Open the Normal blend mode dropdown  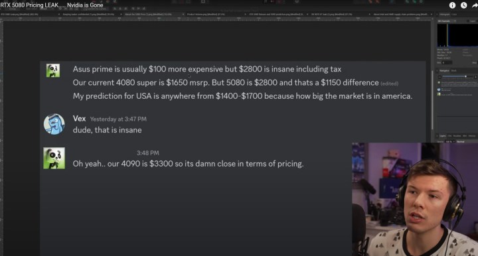pos(461,141)
